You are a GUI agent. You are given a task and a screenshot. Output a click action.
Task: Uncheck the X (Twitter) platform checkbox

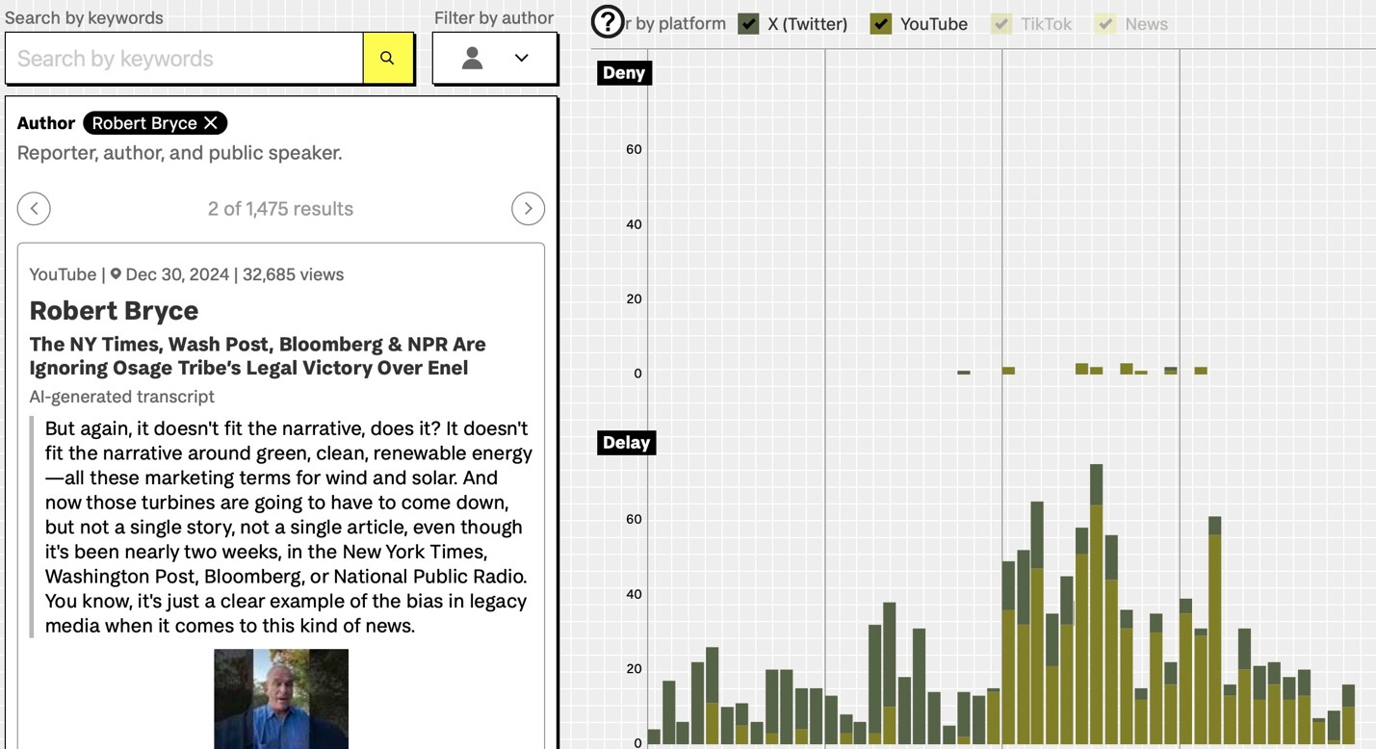tap(748, 24)
